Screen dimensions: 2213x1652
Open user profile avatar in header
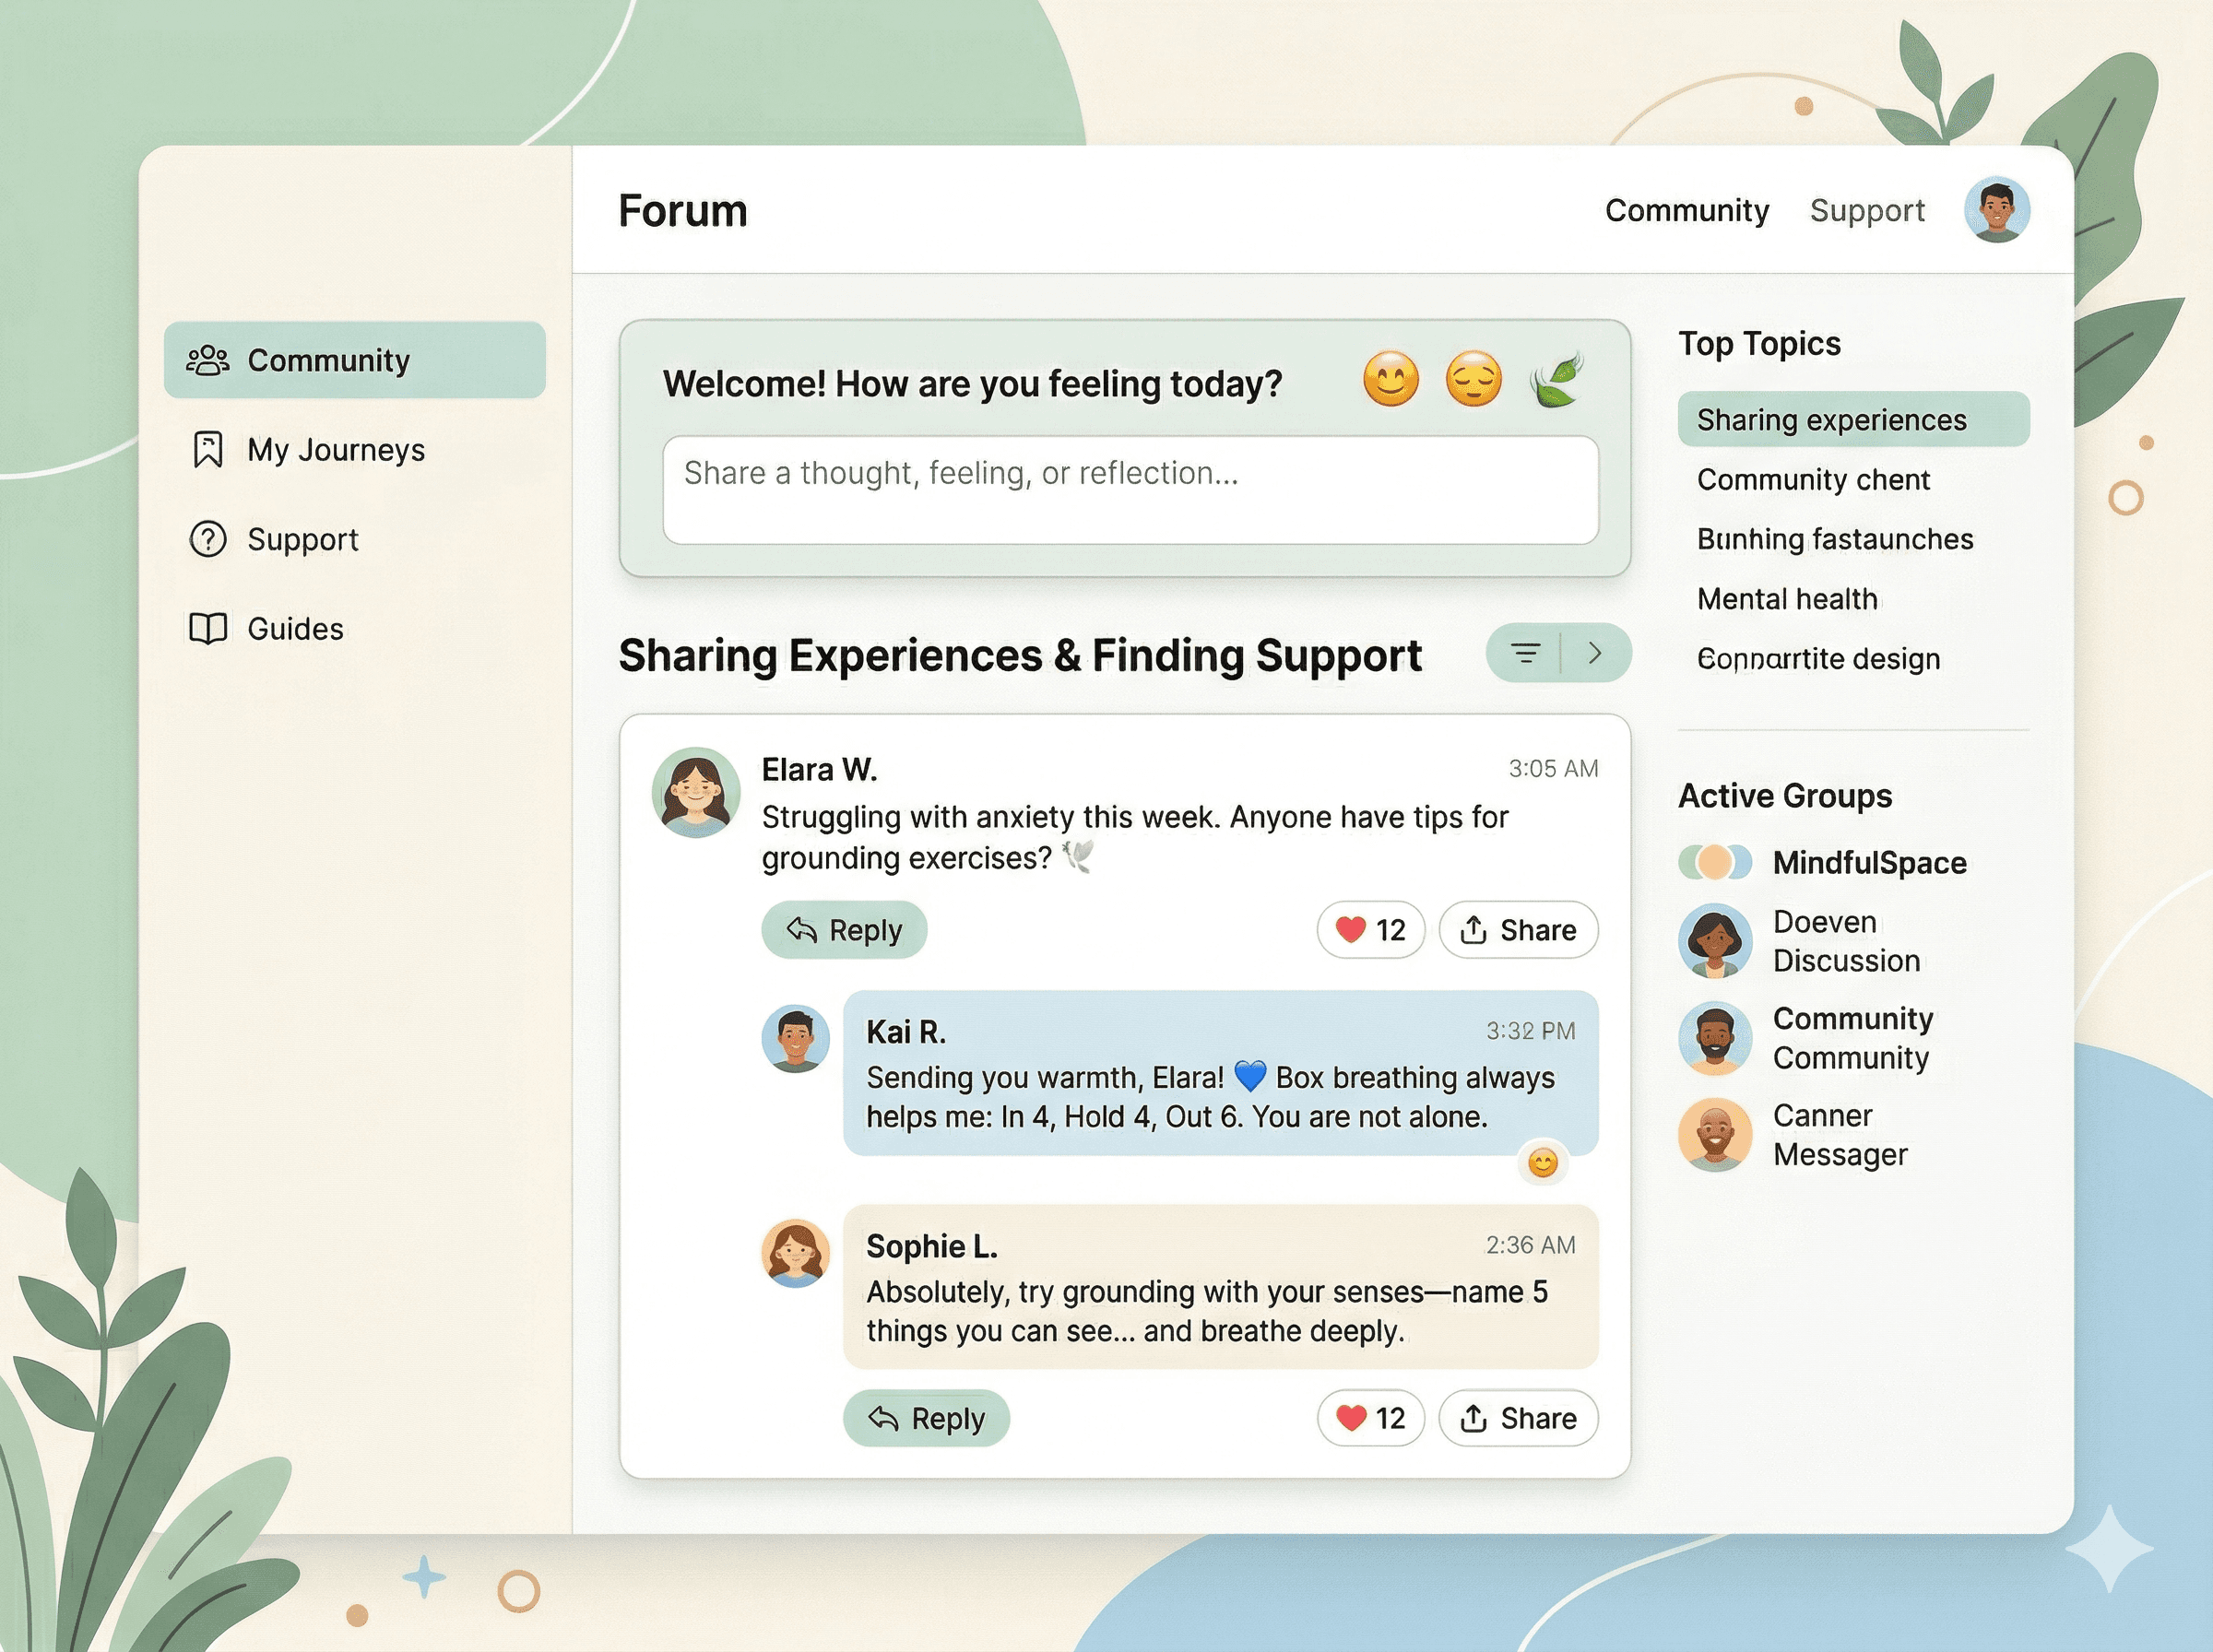1996,210
